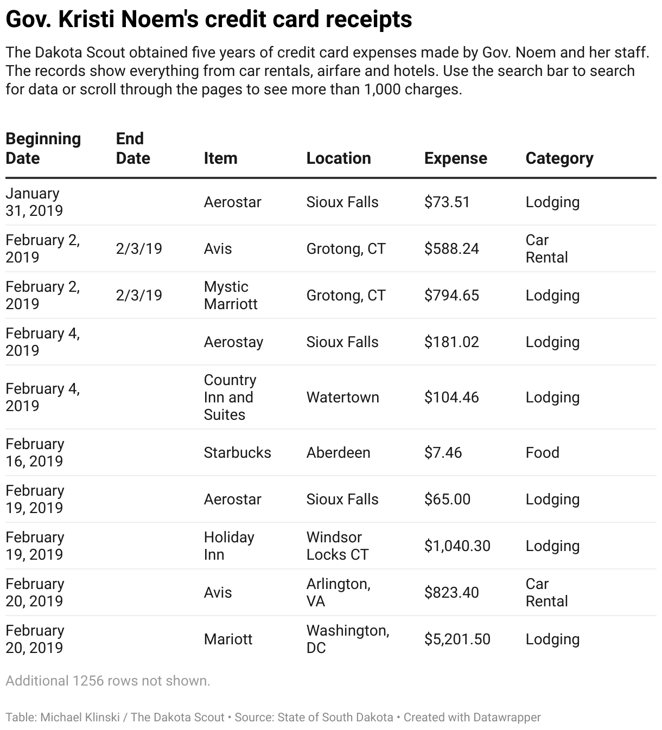662x730 pixels.
Task: Select the $5,201.50 Mariott expense
Action: tap(457, 639)
